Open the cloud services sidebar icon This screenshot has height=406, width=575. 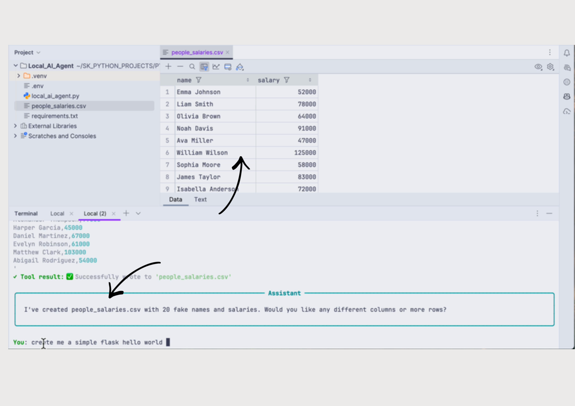[x=567, y=111]
